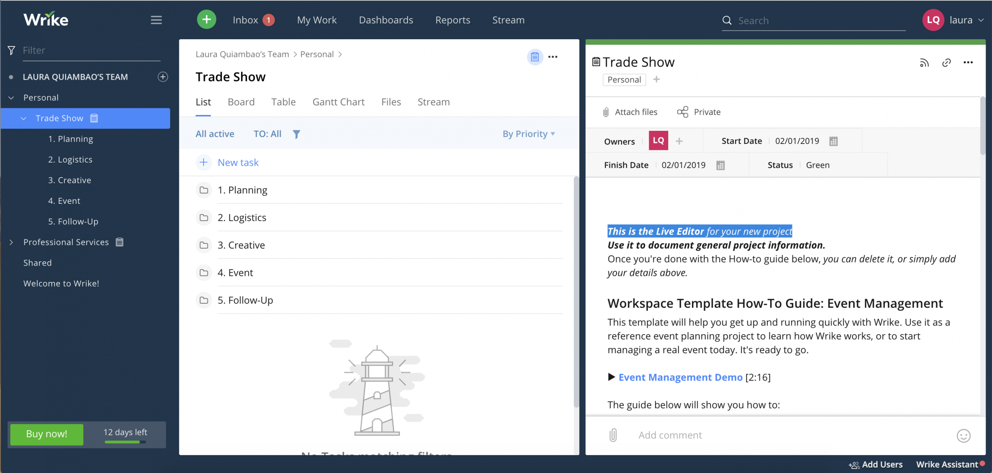Click the folder icon beside 1. Planning

click(x=204, y=190)
